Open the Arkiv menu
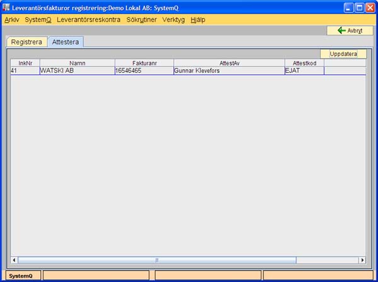The width and height of the screenshot is (378, 282). tap(12, 20)
